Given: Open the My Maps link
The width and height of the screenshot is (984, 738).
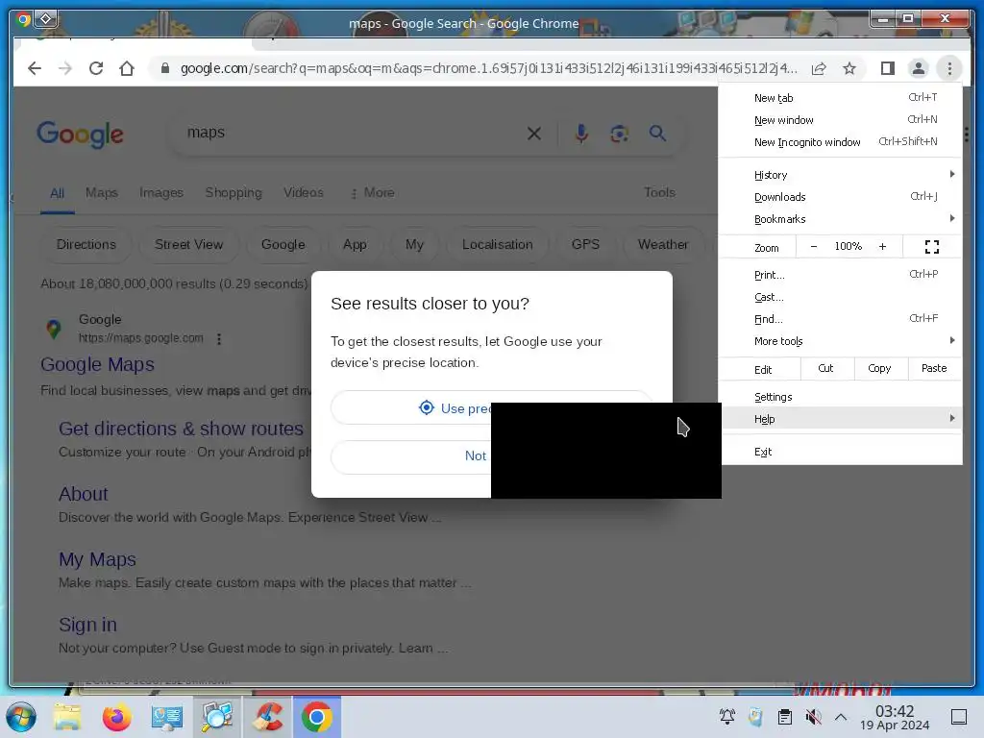Looking at the screenshot, I should pyautogui.click(x=97, y=559).
